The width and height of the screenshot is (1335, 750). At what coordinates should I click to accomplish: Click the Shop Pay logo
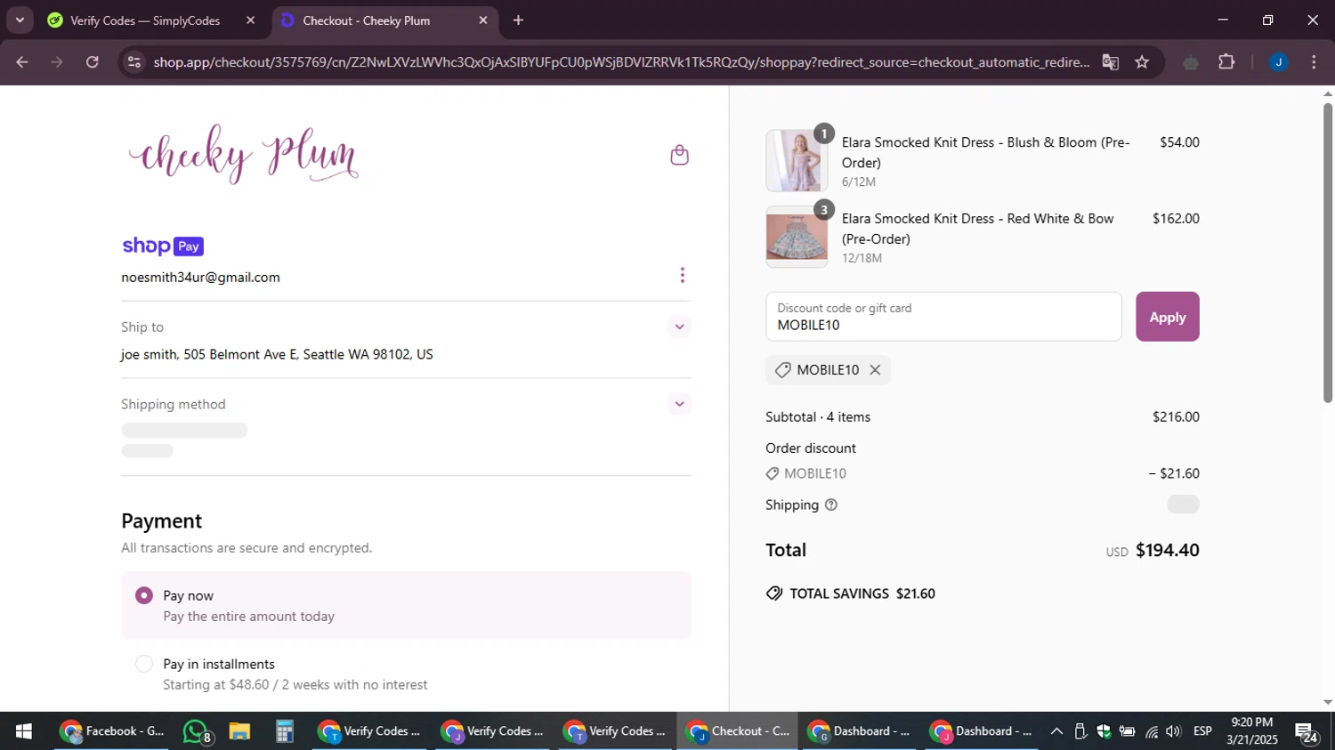tap(163, 246)
